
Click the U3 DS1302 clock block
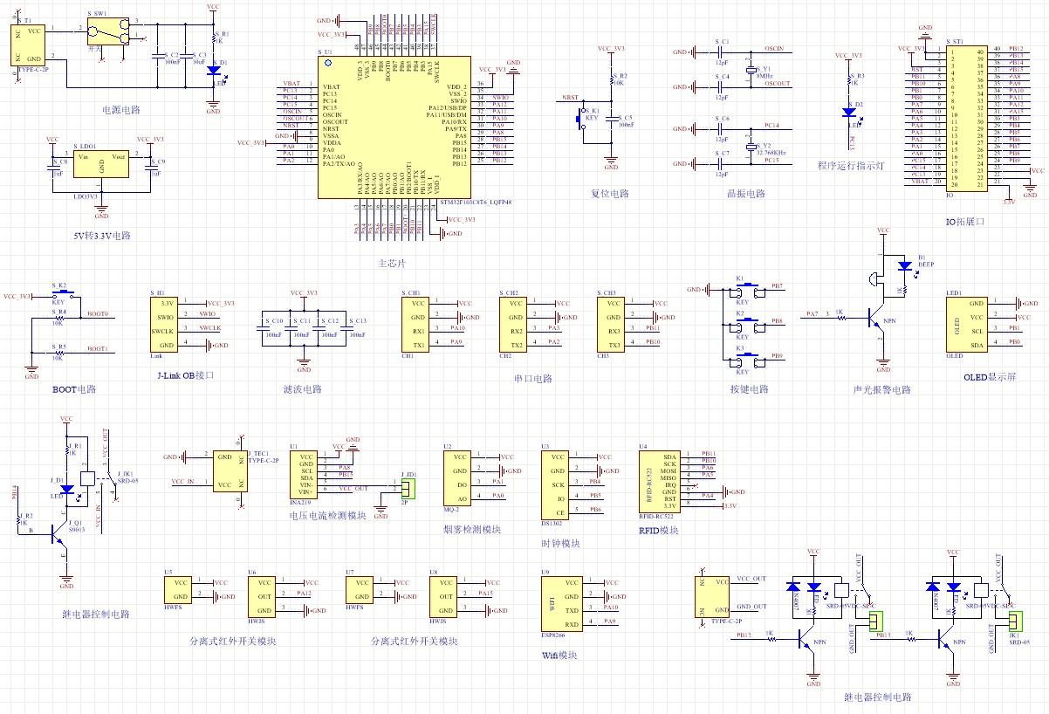coord(556,484)
